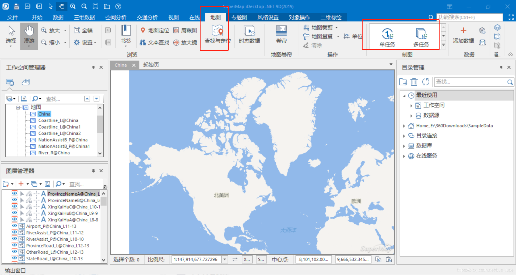Click the 清除 clear button
Screen dimensions: 516x275
pyautogui.click(x=313, y=45)
